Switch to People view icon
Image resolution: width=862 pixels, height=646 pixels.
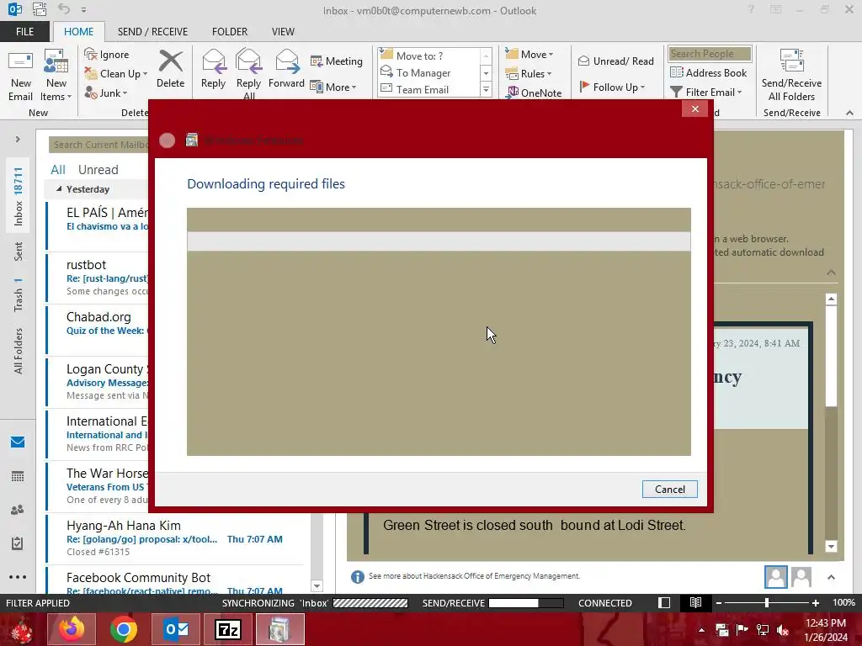(x=18, y=510)
